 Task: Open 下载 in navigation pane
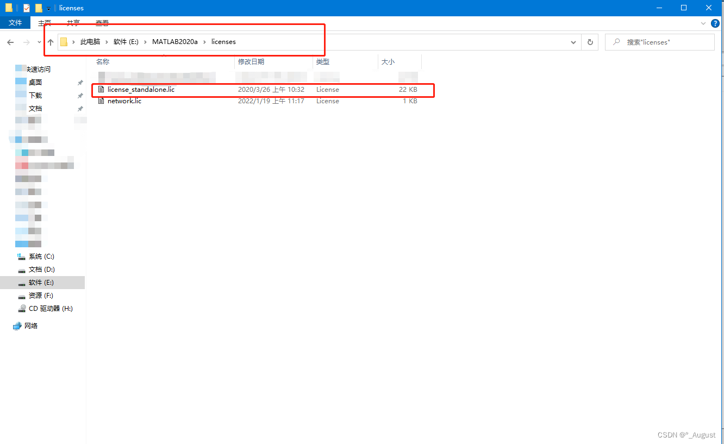[35, 95]
